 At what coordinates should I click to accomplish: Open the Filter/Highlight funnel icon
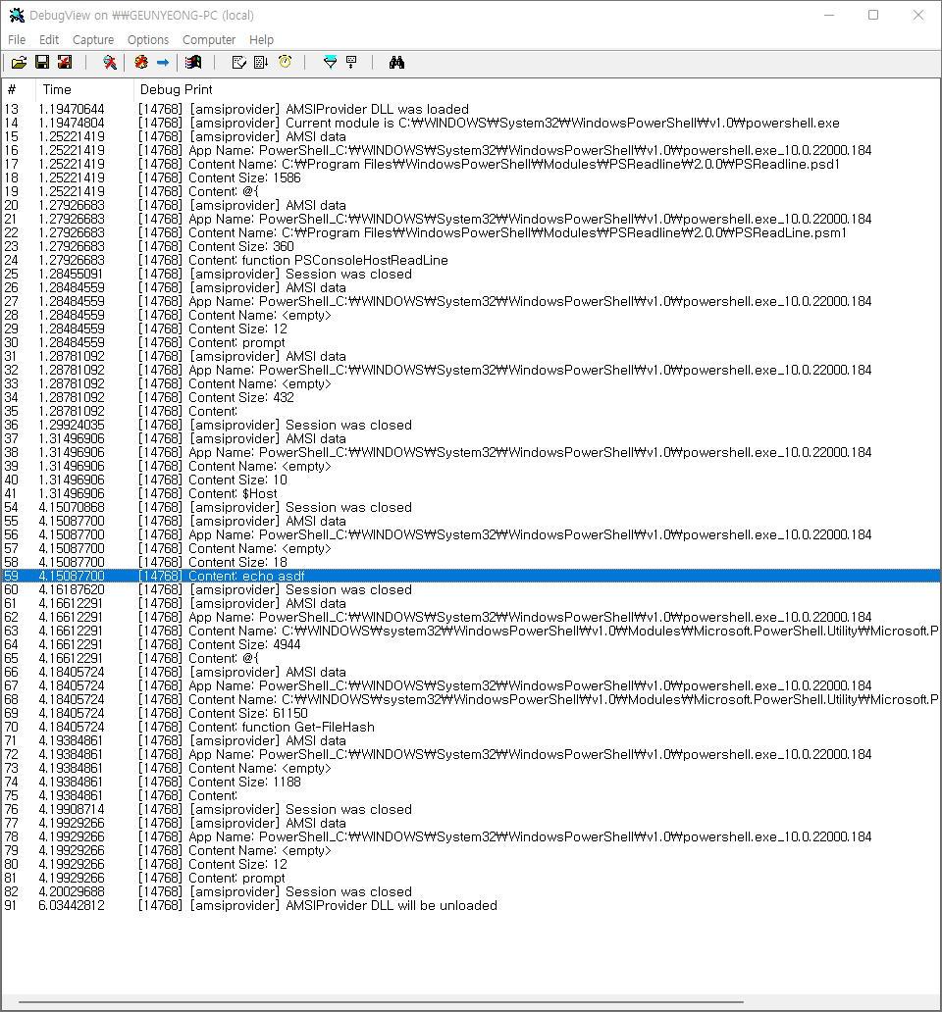(x=330, y=63)
